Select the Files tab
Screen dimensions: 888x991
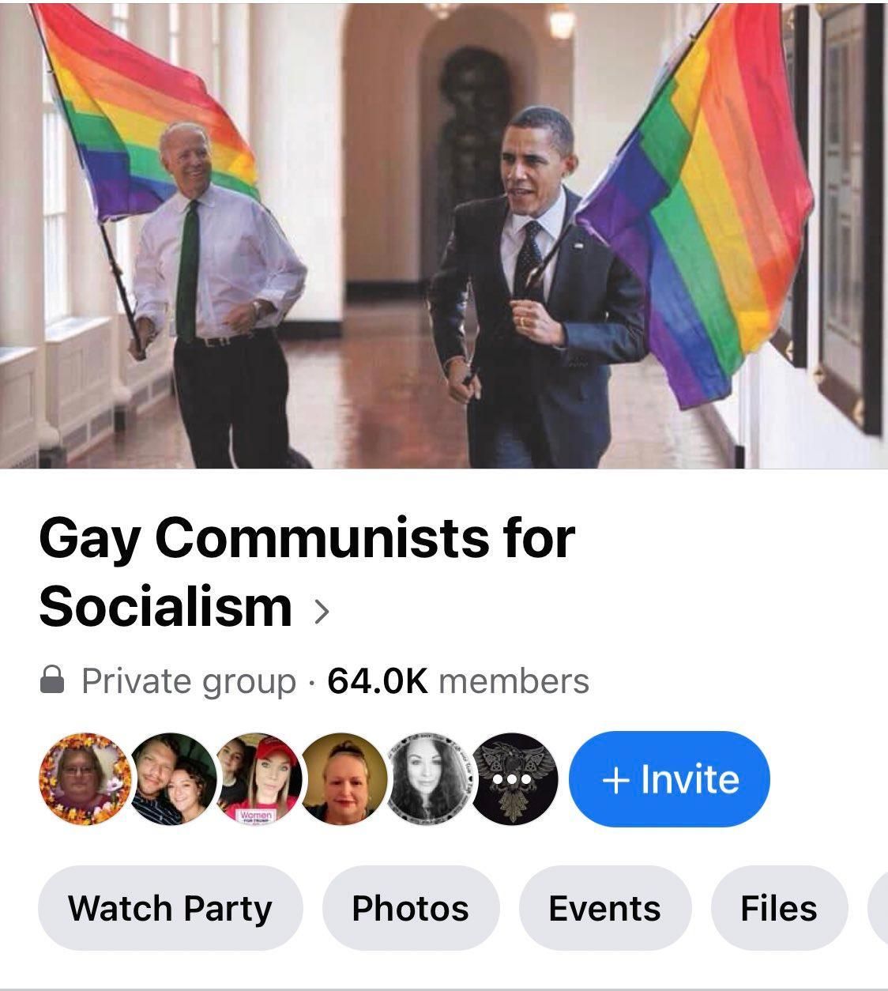click(779, 908)
